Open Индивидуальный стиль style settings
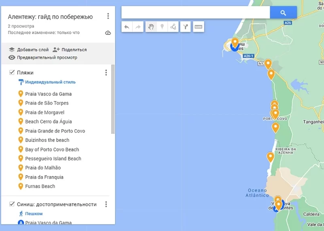The width and height of the screenshot is (324, 231). (50, 82)
